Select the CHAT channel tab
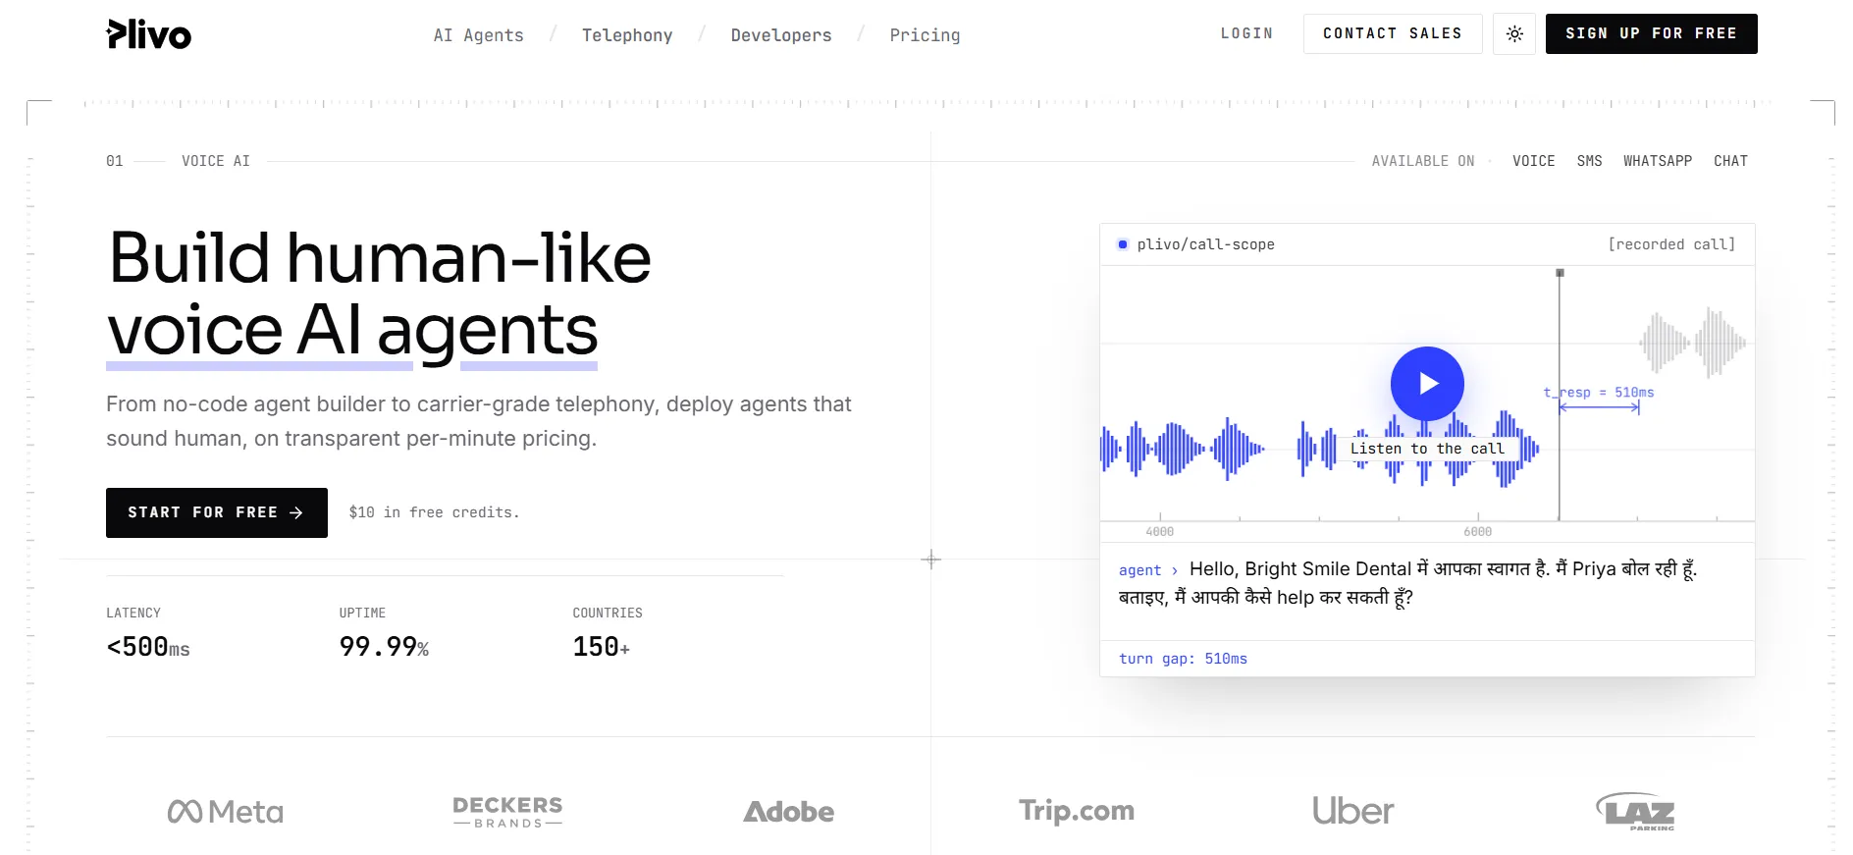 click(1730, 161)
